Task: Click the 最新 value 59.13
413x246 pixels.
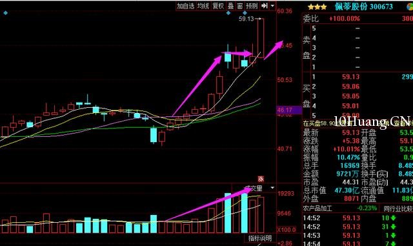Action: [x=350, y=132]
